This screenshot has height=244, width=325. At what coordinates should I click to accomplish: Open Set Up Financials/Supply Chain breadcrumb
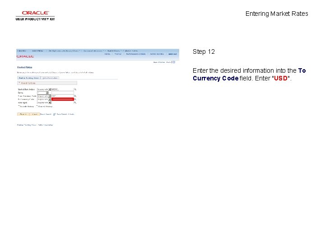(64, 51)
